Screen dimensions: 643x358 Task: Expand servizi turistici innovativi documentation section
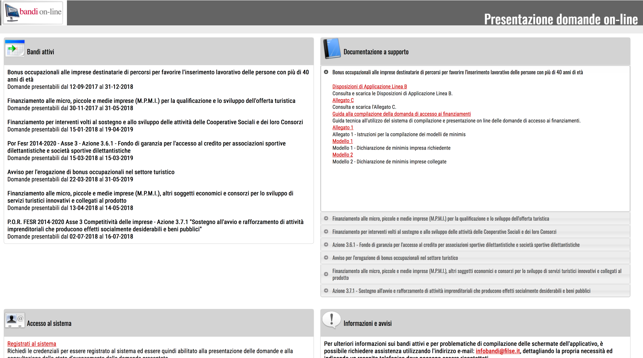[x=476, y=274]
